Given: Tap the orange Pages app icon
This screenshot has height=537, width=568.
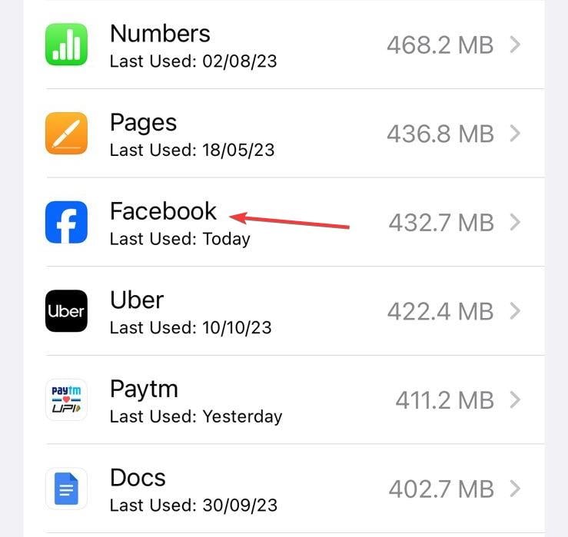Looking at the screenshot, I should click(x=66, y=133).
